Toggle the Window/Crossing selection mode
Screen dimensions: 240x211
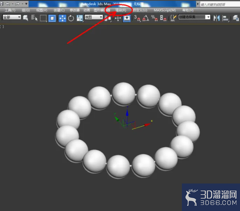52,18
